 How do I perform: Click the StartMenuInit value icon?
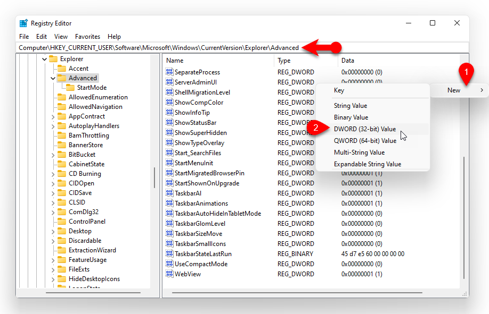coord(169,163)
